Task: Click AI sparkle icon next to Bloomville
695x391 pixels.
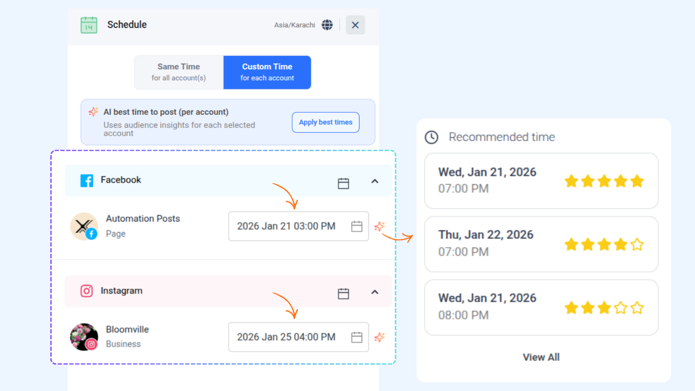Action: [379, 337]
